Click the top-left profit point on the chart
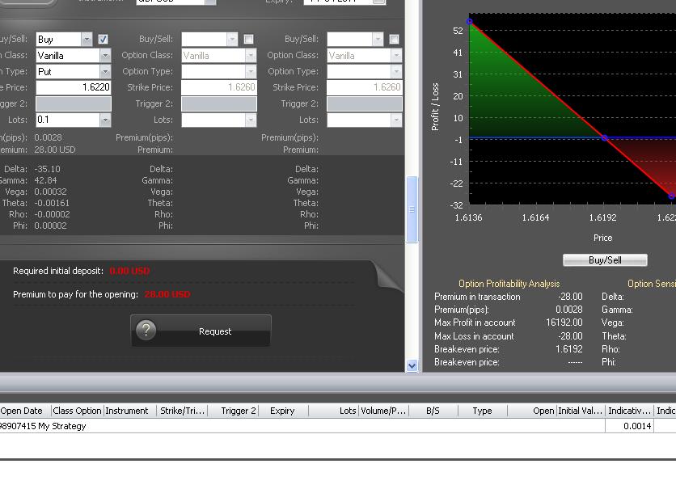676x485 pixels. pyautogui.click(x=470, y=22)
